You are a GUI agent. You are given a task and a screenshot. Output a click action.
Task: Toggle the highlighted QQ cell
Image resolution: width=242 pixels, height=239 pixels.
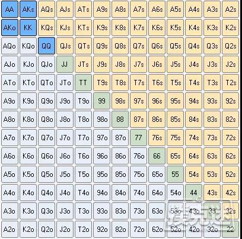click(47, 46)
